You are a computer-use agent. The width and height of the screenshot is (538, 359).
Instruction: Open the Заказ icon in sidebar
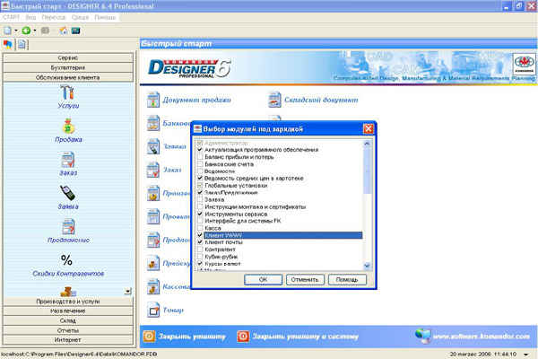pos(67,160)
